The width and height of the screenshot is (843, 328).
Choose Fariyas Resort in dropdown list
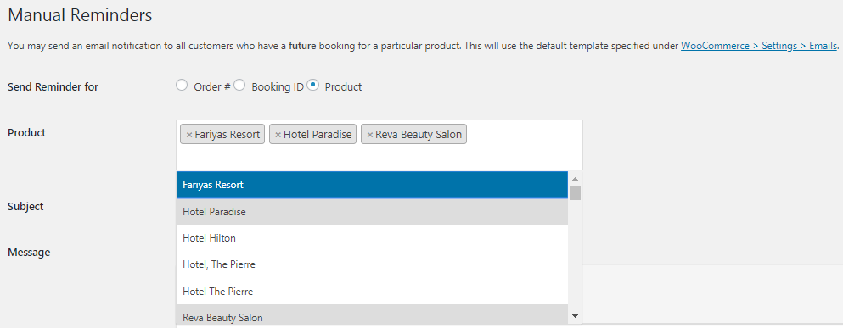tap(372, 185)
